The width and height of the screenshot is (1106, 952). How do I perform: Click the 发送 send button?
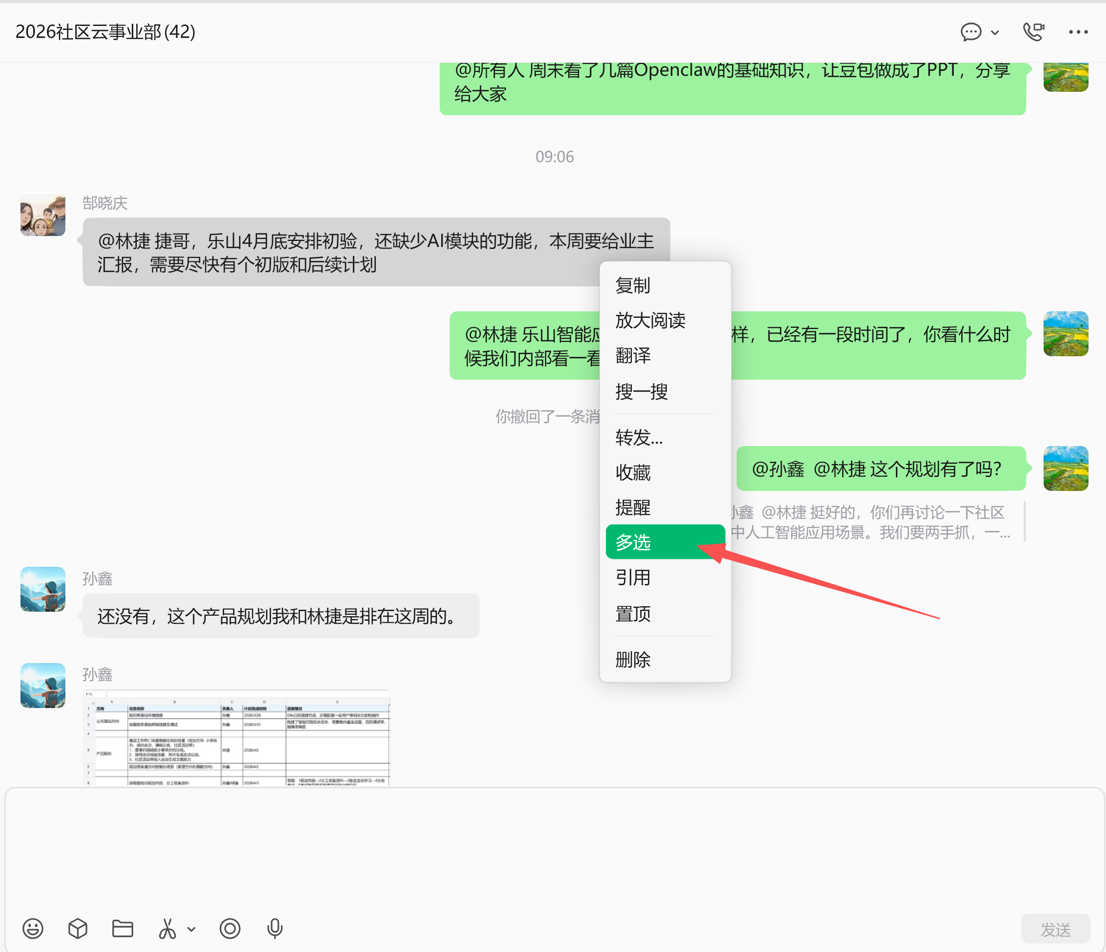click(1056, 929)
